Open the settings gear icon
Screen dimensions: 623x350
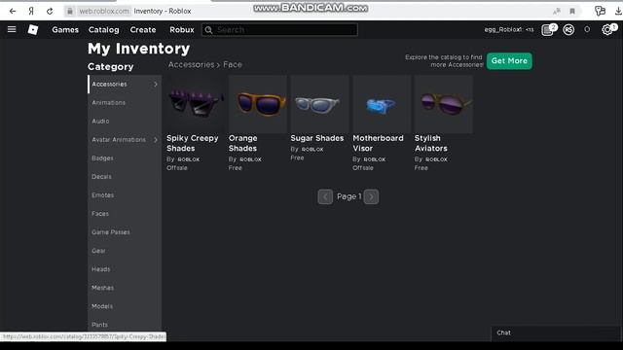point(607,30)
